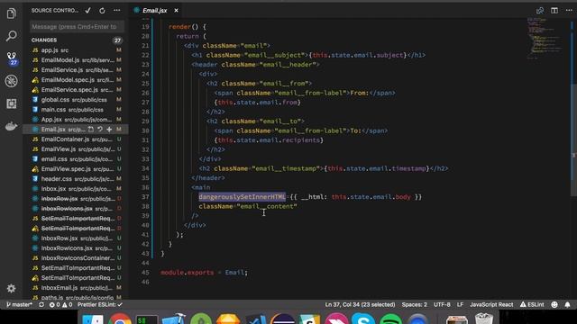Click Ln 37, Col 34 cursor position
Viewport: 577px width, 324px height.
tap(360, 304)
